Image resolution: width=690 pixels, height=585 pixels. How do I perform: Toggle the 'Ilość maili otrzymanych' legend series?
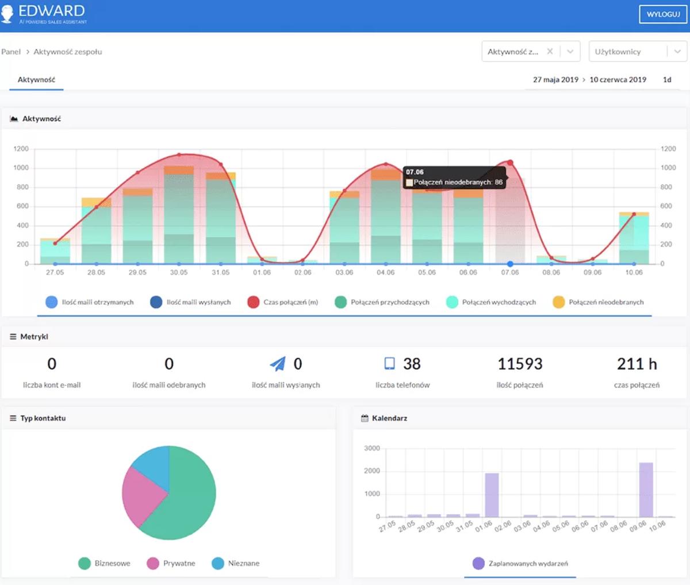[89, 302]
